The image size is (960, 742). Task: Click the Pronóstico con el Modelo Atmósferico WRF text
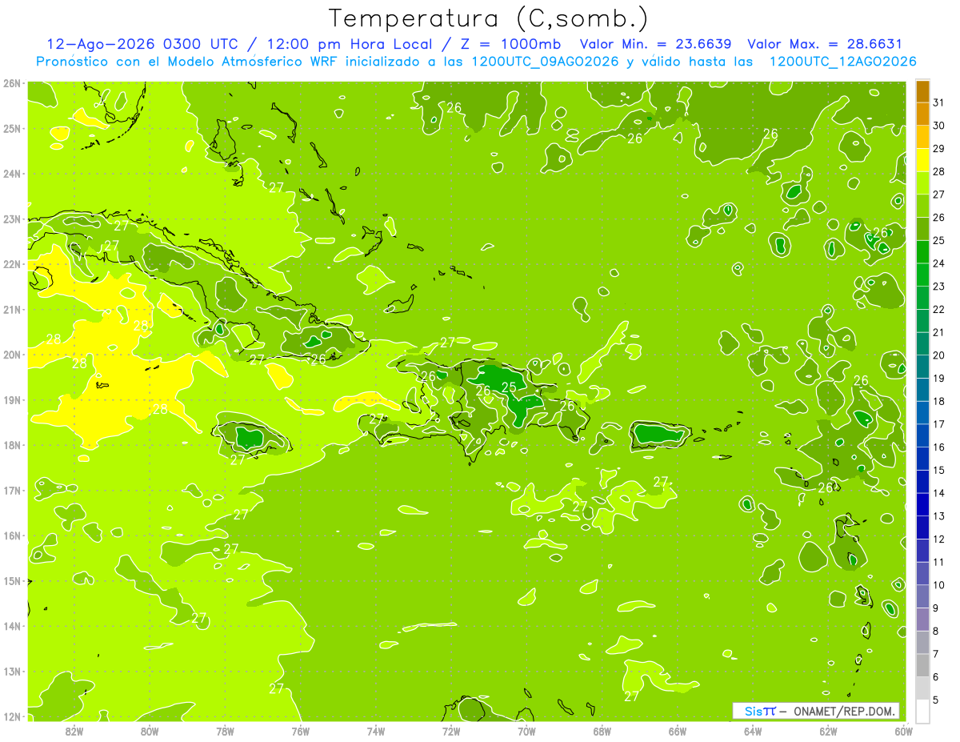coord(186,62)
